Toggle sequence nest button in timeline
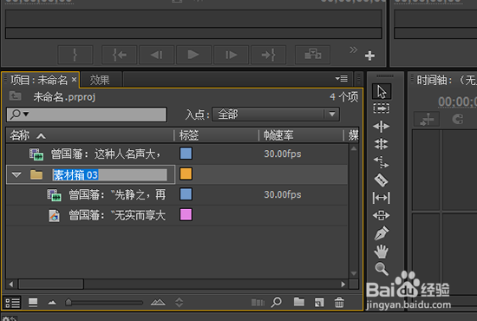This screenshot has height=321, width=477. click(427, 119)
